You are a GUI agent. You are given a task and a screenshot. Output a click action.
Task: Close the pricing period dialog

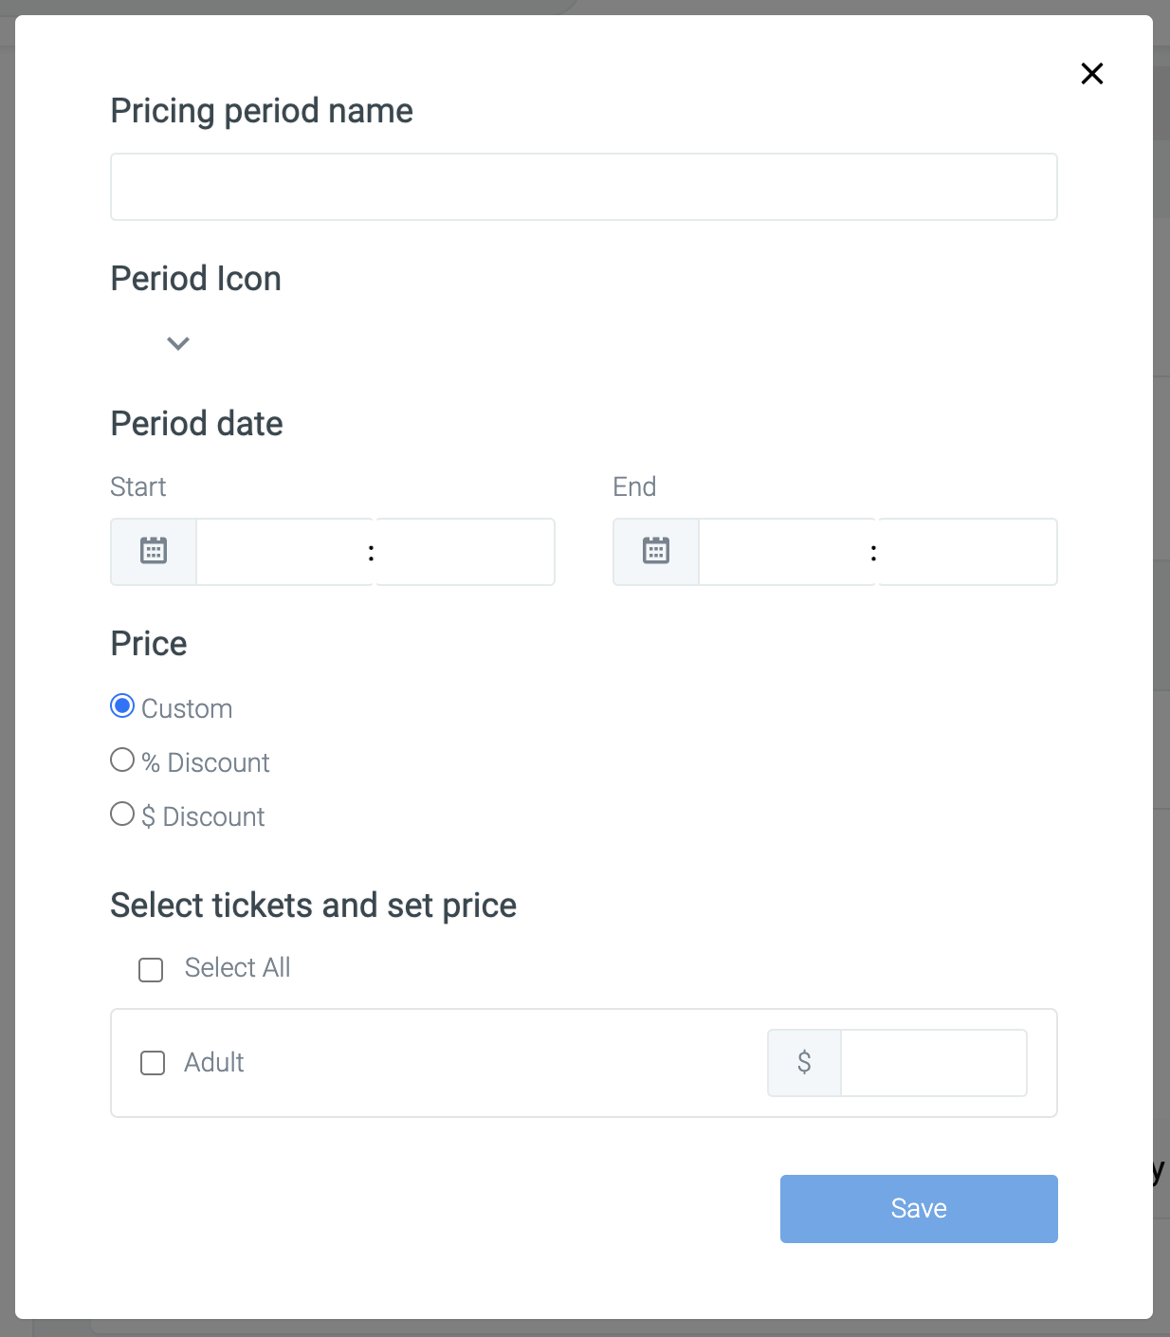(x=1092, y=73)
